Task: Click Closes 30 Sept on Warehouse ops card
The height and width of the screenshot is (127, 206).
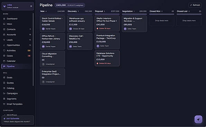Action: pos(78,29)
